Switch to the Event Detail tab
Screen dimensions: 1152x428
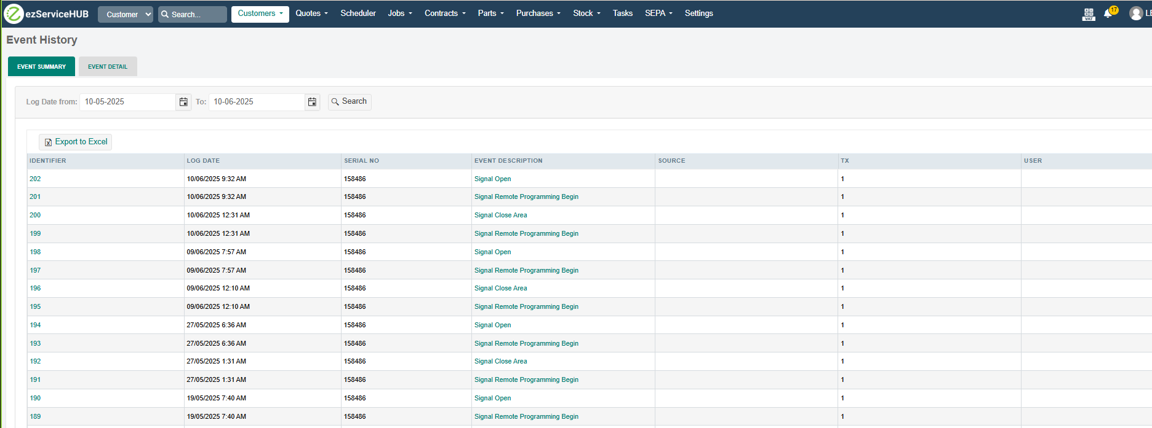pyautogui.click(x=108, y=66)
